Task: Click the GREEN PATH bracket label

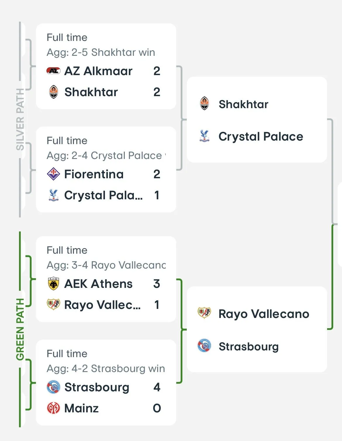Action: pyautogui.click(x=20, y=329)
